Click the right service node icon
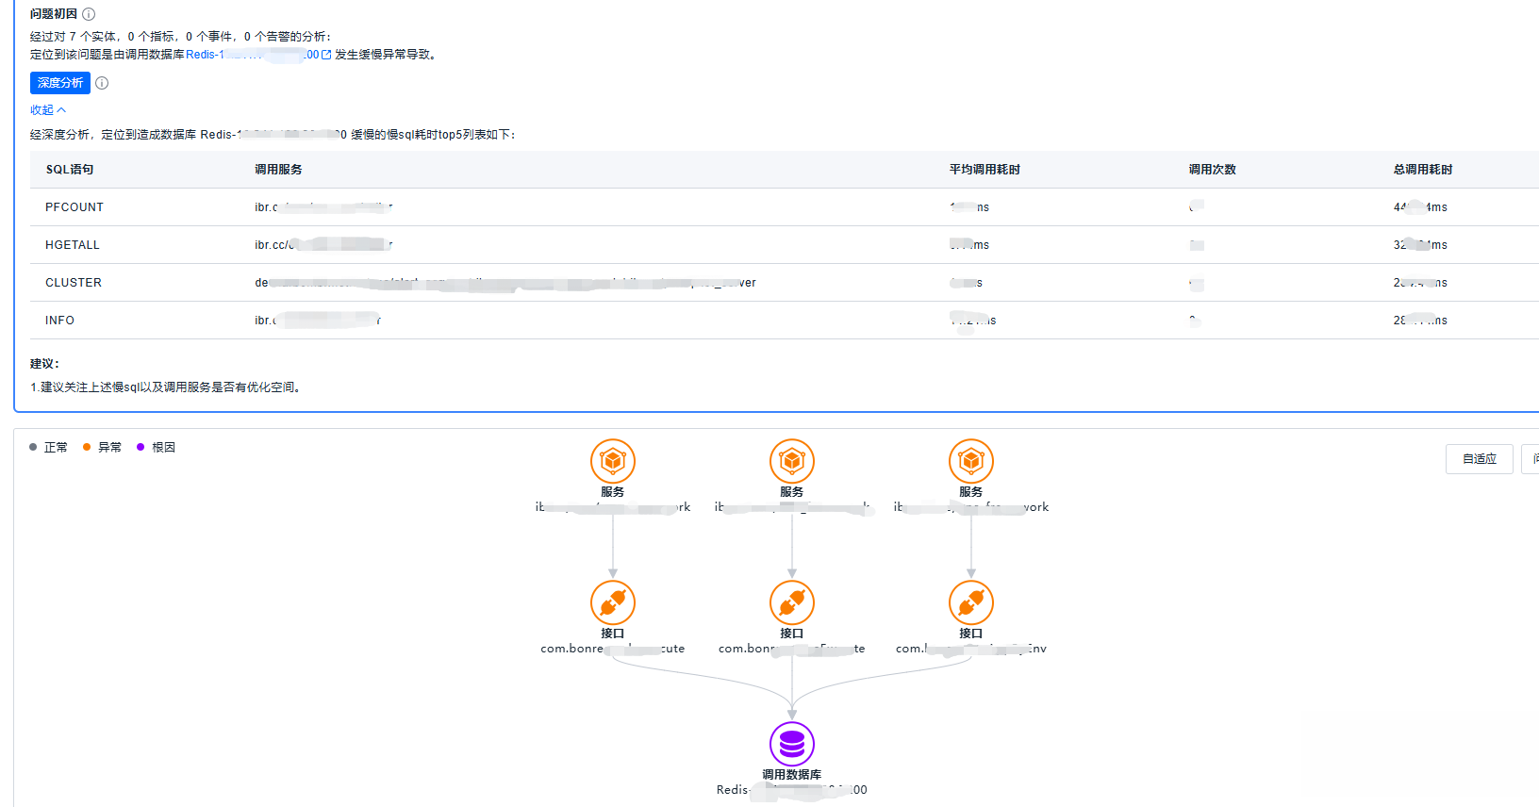The height and width of the screenshot is (807, 1539). (x=970, y=461)
